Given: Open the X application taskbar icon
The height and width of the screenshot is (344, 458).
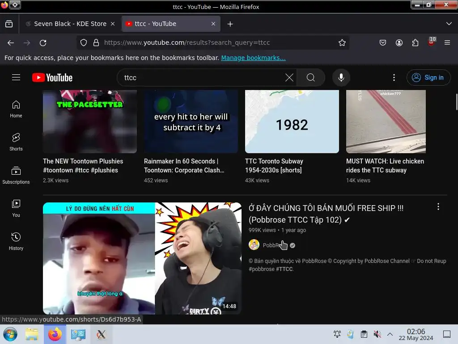Looking at the screenshot, I should tap(101, 334).
